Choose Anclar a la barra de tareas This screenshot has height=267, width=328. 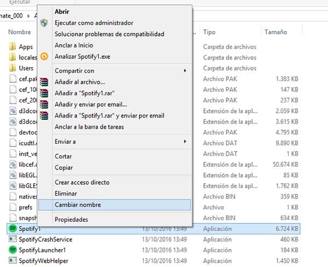tap(89, 127)
